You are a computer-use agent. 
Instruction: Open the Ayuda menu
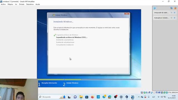coord(38,4)
